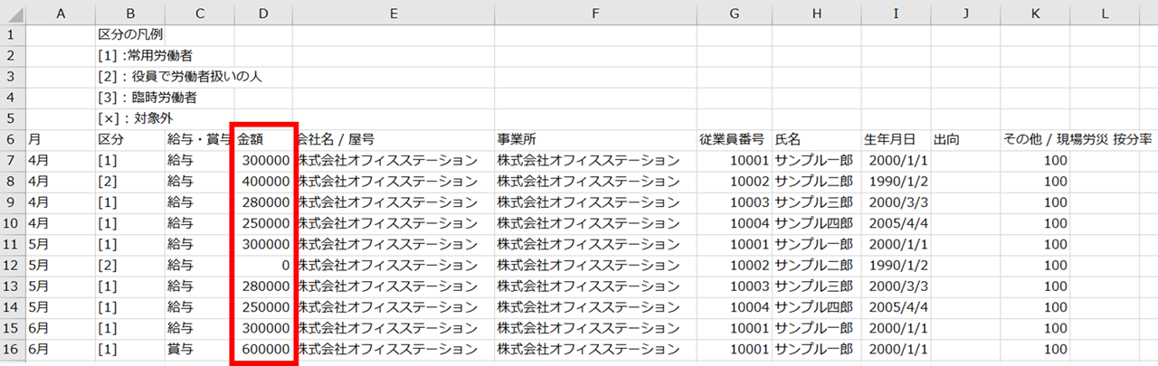This screenshot has width=1158, height=366.
Task: Click [2] category cell in row 8
Action: (129, 182)
